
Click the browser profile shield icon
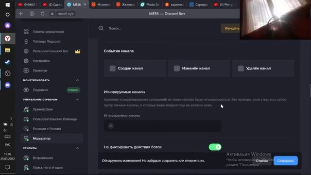(x=32, y=14)
